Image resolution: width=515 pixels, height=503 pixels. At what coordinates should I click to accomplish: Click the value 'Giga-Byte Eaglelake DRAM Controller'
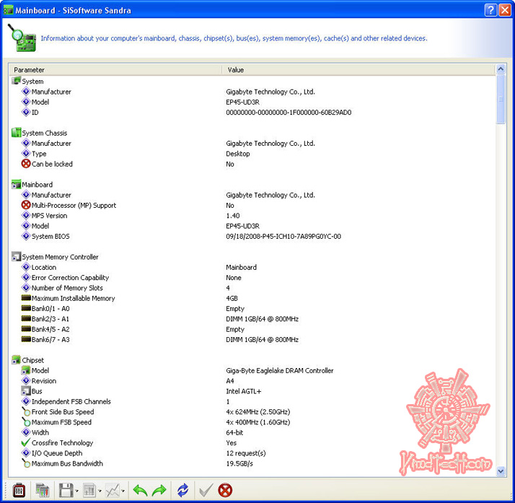[280, 370]
